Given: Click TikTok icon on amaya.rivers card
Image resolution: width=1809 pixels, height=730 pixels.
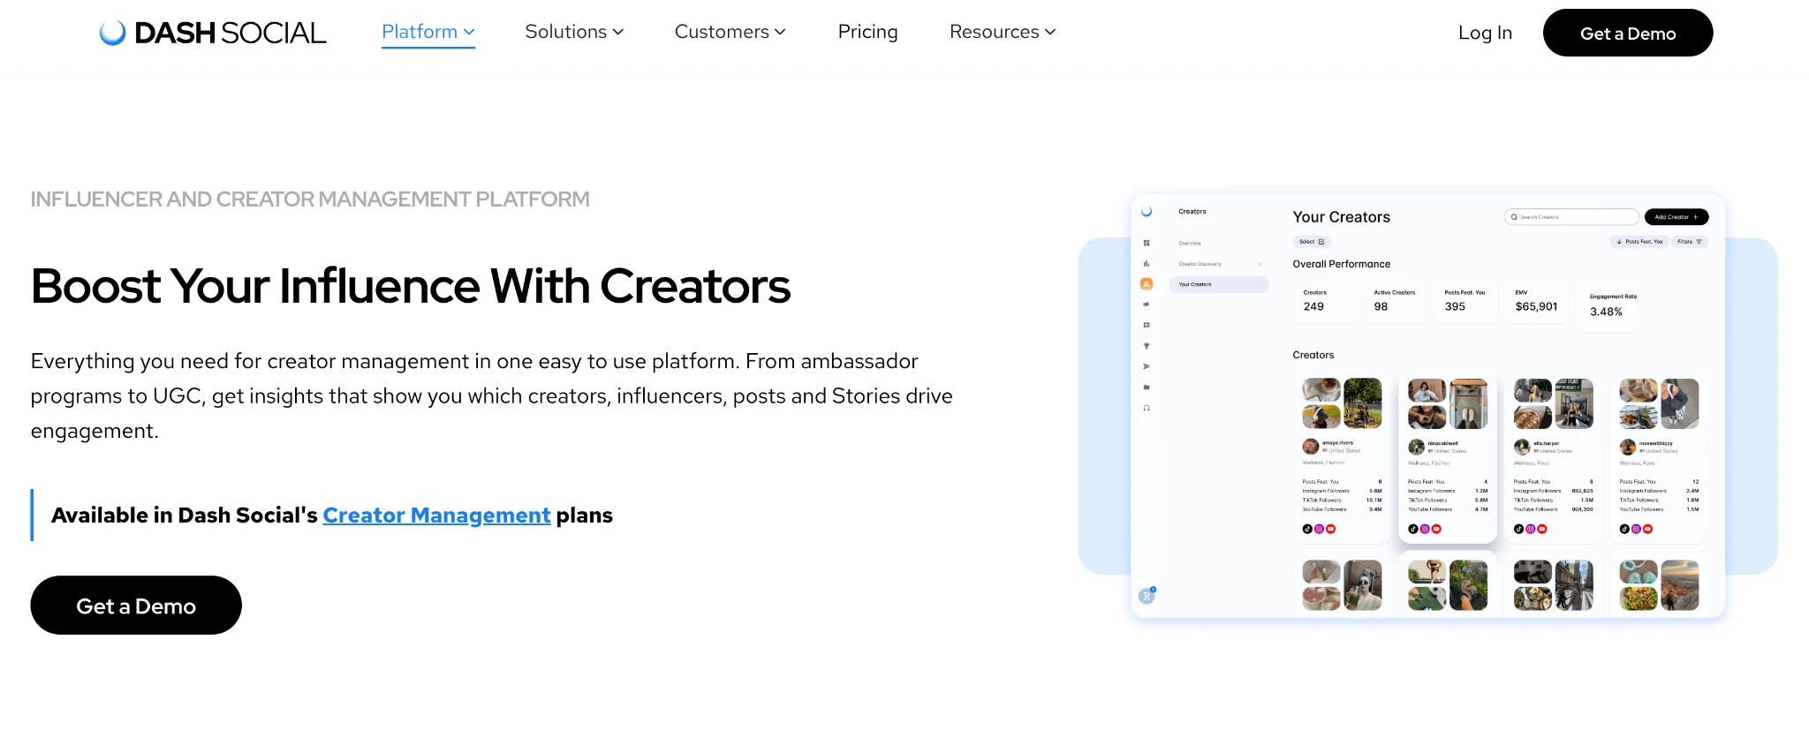Looking at the screenshot, I should (1307, 530).
